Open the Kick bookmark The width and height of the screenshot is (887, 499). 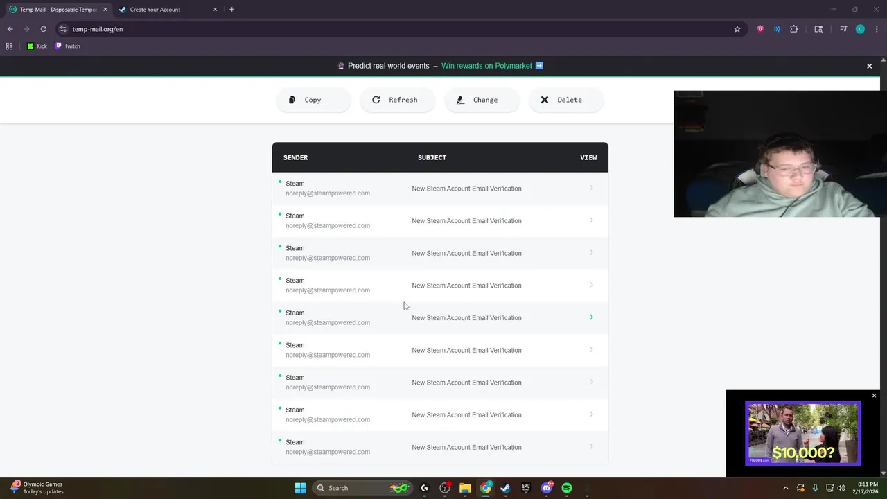point(37,46)
